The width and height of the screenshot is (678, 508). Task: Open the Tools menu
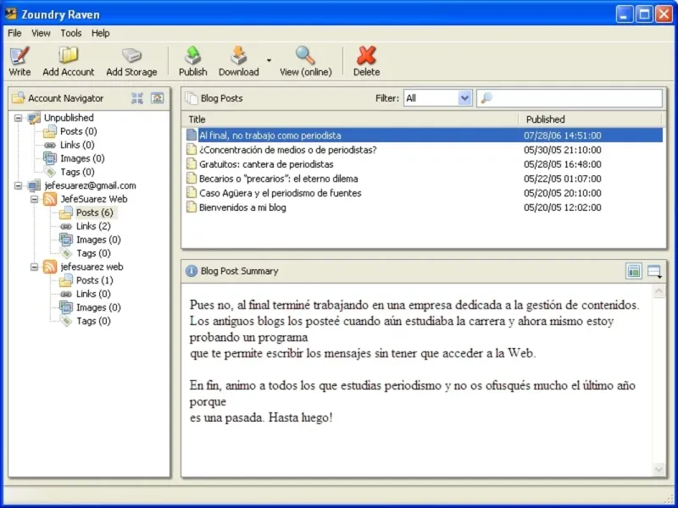[71, 33]
